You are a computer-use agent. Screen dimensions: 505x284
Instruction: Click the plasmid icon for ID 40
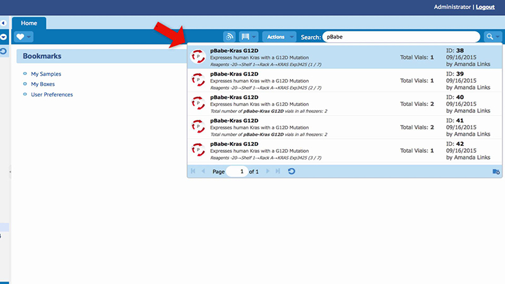pyautogui.click(x=198, y=103)
